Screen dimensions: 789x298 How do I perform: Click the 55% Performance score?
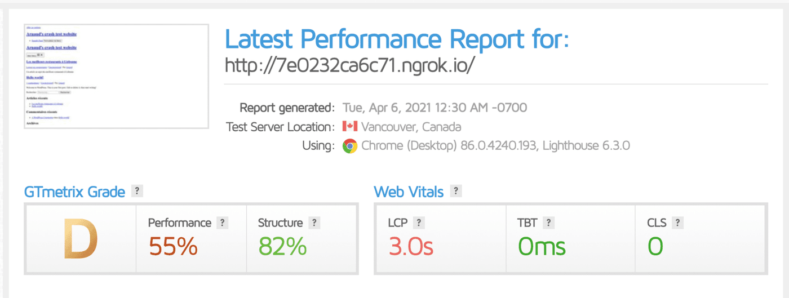coord(173,246)
